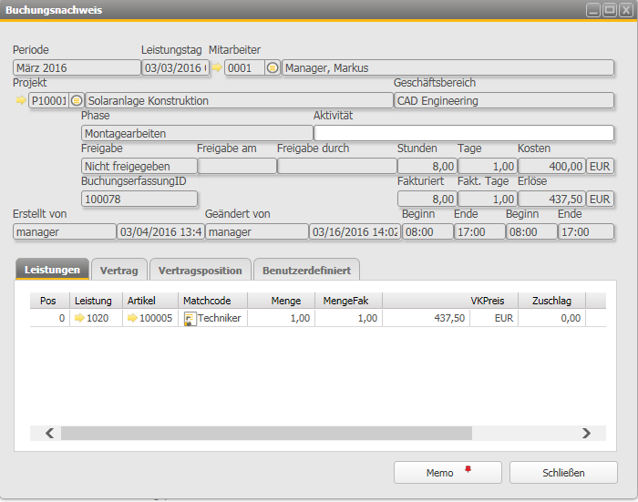Click the Tage field showing 1,00
Image resolution: width=638 pixels, height=502 pixels.
pyautogui.click(x=488, y=166)
